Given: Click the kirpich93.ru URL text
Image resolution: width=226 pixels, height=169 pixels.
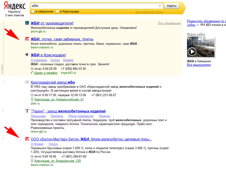Looking at the screenshot, I should [x=68, y=73].
